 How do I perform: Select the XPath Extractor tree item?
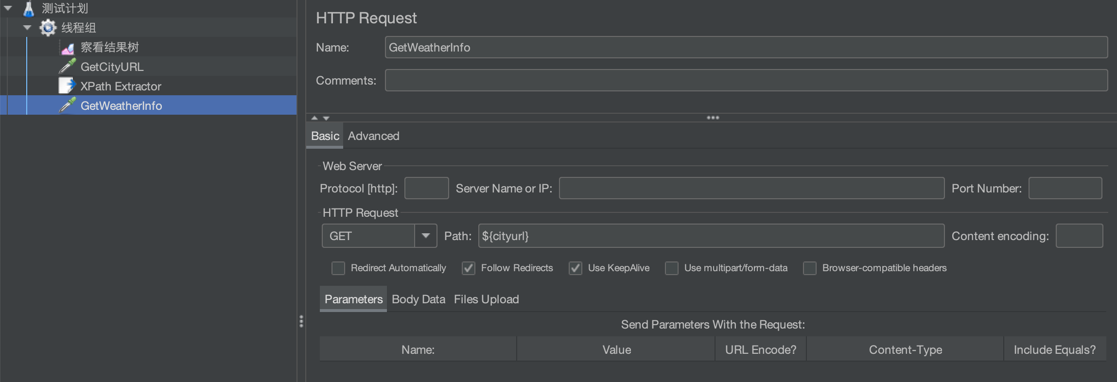(x=121, y=86)
